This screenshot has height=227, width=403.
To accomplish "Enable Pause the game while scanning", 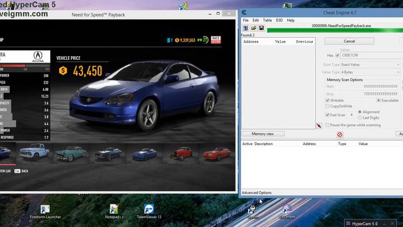I will (327, 125).
